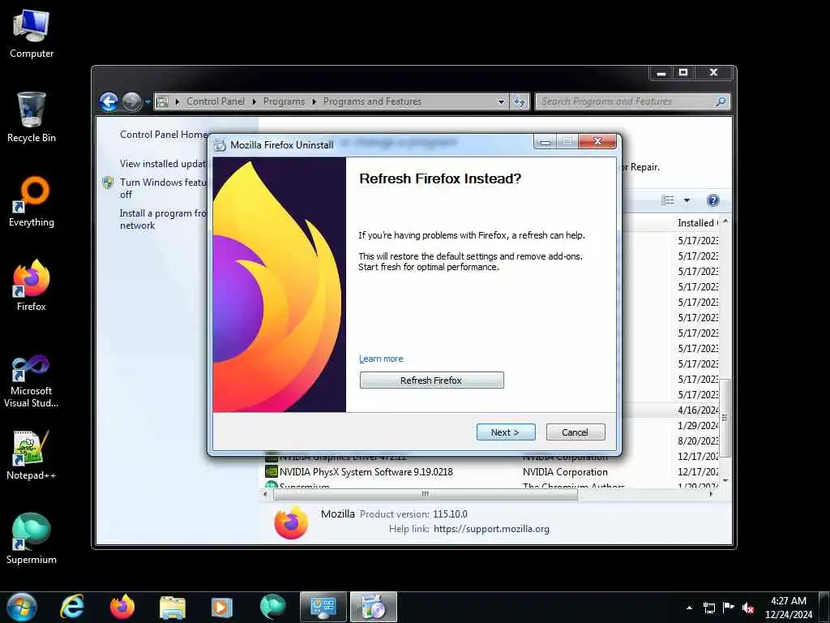Viewport: 830px width, 623px height.
Task: Open the Action Center flag icon
Action: coord(729,608)
